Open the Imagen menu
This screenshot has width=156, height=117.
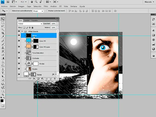click(21, 6)
